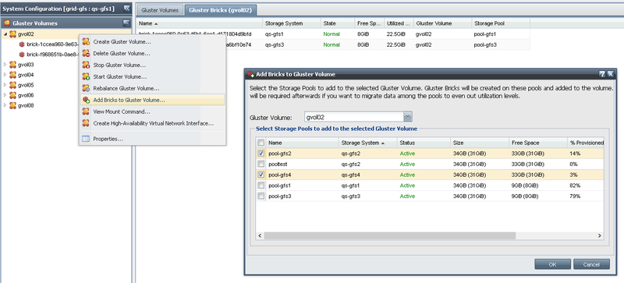Sort bricks by Name column header
Viewport: 624px width, 283px height.
[200, 23]
